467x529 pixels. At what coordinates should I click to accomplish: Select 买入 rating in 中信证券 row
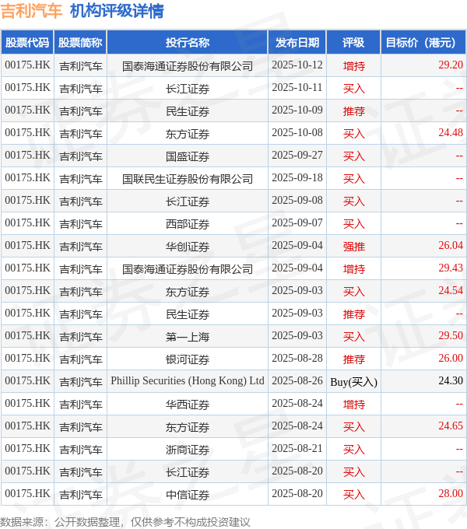pos(354,496)
